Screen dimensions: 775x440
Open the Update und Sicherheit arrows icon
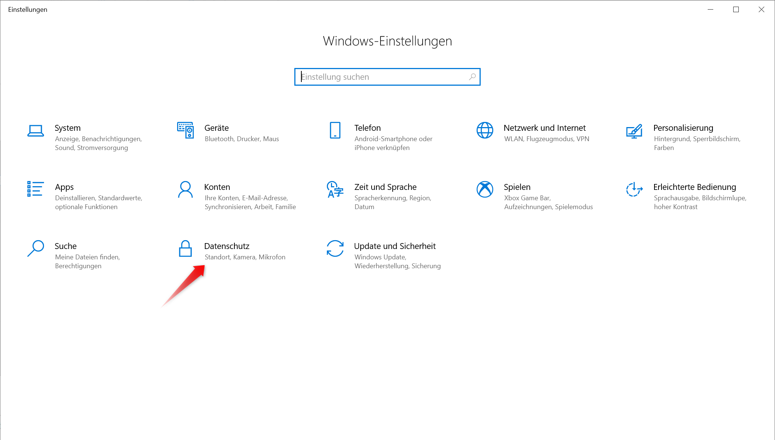click(x=335, y=248)
